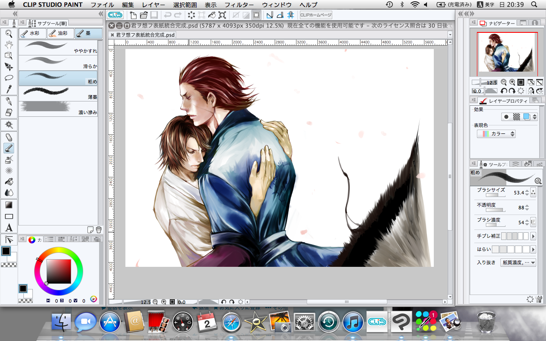
Task: Create a new canvas from command bar
Action: pos(133,15)
